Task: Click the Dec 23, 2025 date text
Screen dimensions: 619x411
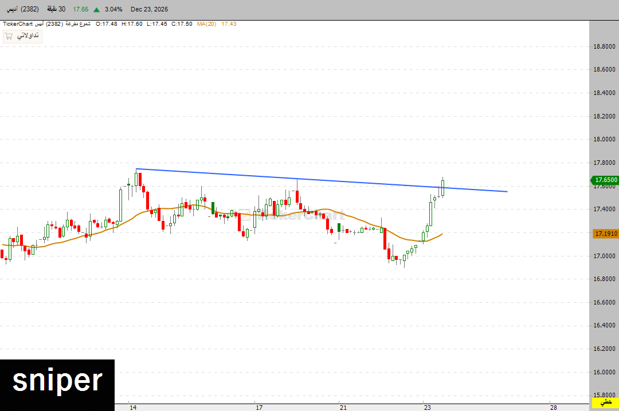Action: pos(149,9)
